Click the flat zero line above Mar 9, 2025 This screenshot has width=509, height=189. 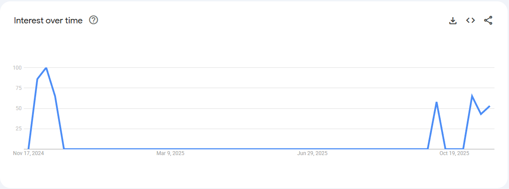(171, 149)
